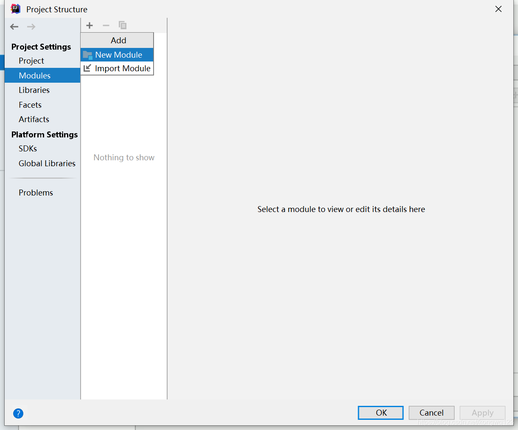
Task: Click the Add popup header
Action: tap(117, 40)
